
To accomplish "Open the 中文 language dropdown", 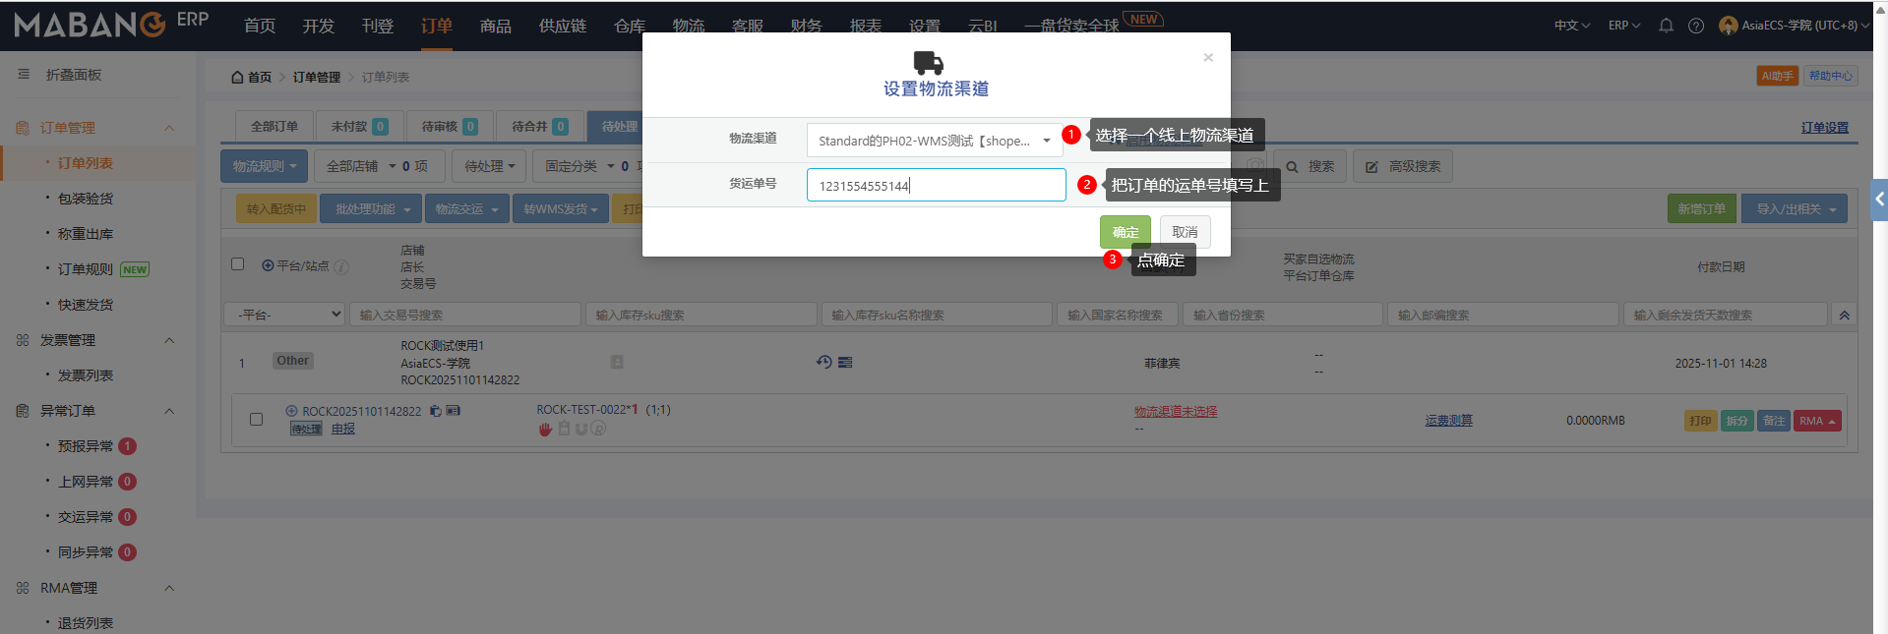I will click(1571, 26).
